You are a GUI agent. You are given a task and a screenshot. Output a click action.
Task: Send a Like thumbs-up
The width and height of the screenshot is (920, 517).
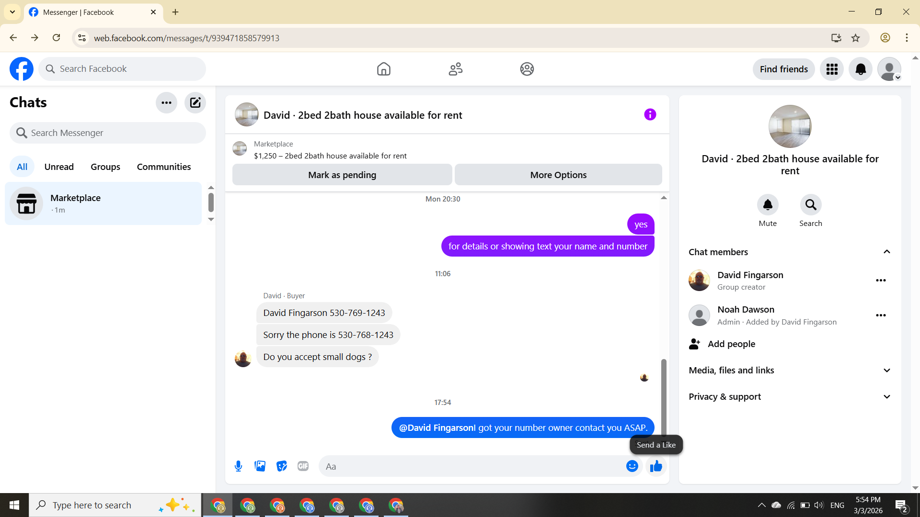(656, 466)
